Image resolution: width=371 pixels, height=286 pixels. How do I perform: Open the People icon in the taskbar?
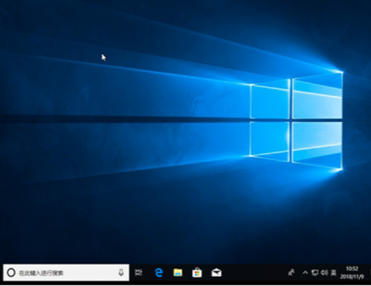(291, 272)
